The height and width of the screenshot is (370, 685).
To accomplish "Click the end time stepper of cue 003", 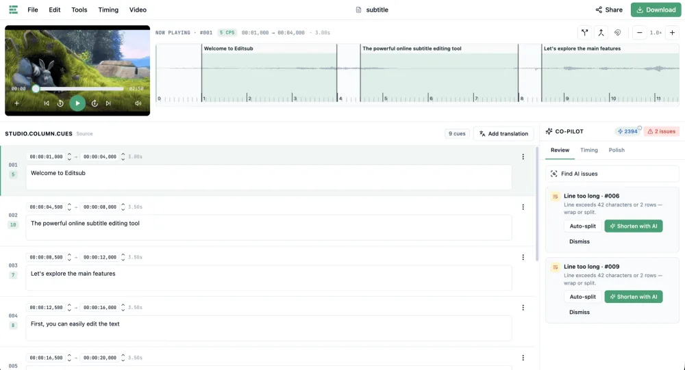I will (123, 257).
